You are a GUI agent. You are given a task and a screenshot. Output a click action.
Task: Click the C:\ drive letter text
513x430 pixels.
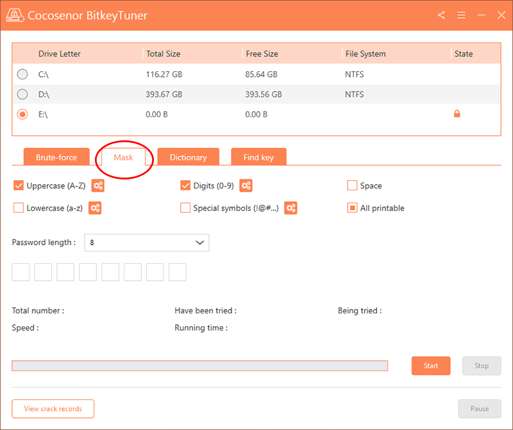[x=43, y=74]
